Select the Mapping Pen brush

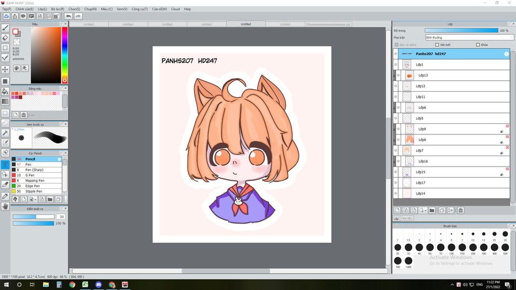pos(36,181)
